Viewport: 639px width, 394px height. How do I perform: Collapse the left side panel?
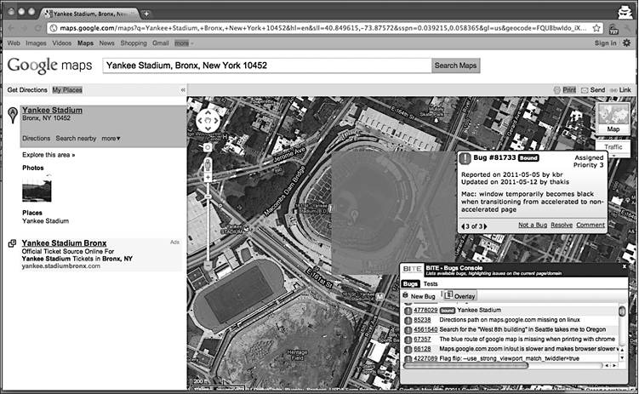click(x=183, y=90)
